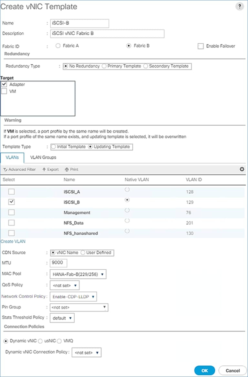Click the Create VLAN link

click(13, 242)
